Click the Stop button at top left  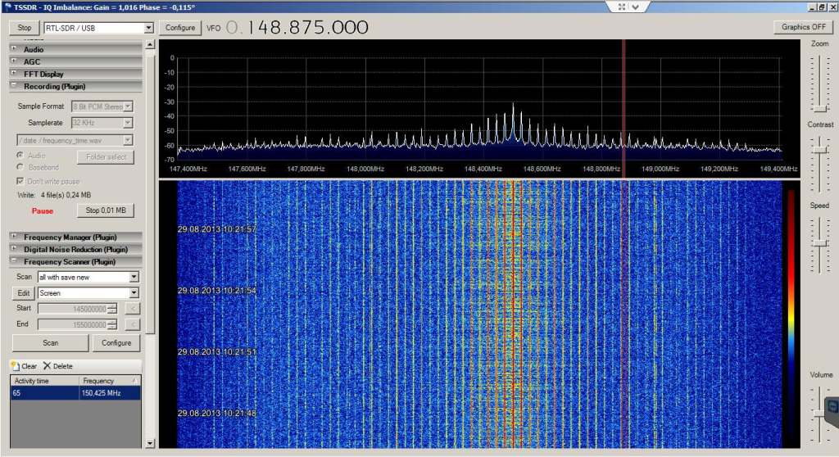25,28
